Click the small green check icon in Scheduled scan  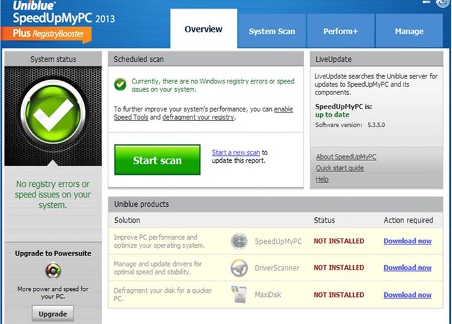[x=120, y=84]
